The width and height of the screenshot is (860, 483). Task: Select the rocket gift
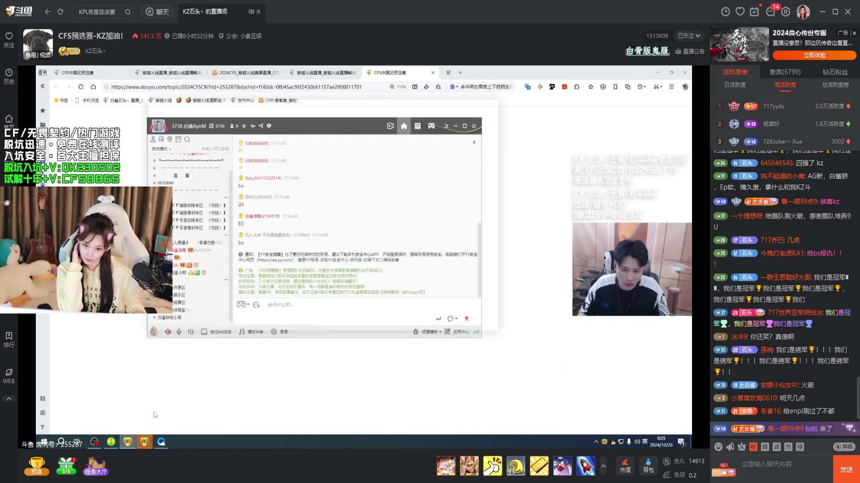[x=585, y=466]
